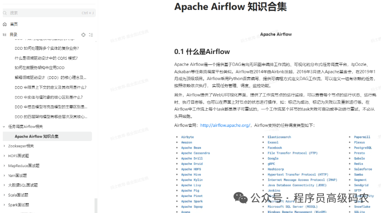Click the Salesforce link

pyautogui.click(x=363, y=169)
